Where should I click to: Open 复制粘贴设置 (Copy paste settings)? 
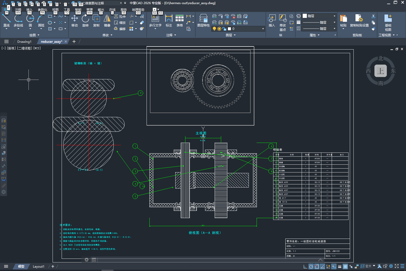(359, 21)
